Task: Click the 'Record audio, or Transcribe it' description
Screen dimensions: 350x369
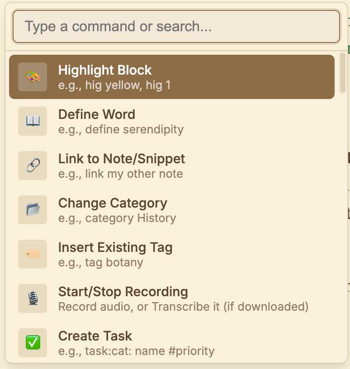Action: [x=183, y=307]
